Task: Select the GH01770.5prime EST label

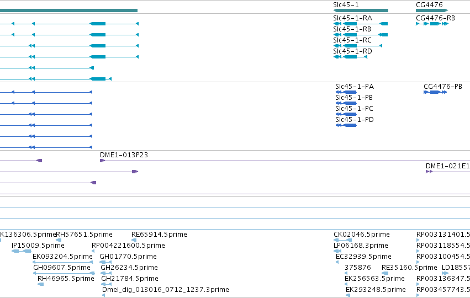Action: pyautogui.click(x=128, y=257)
